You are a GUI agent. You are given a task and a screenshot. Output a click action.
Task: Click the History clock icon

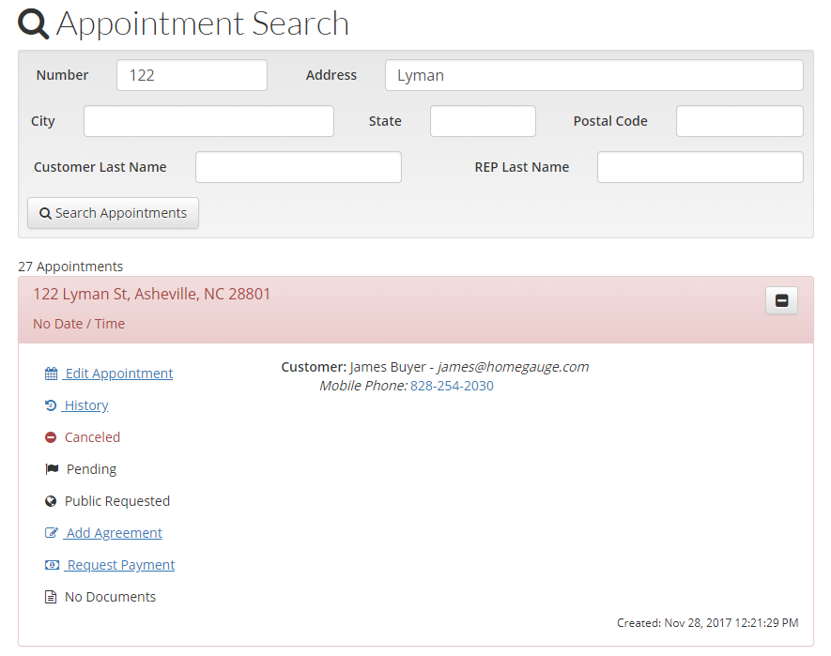pyautogui.click(x=51, y=405)
